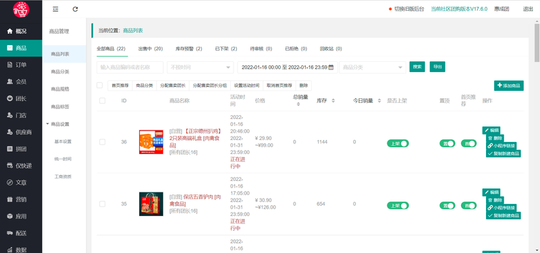The image size is (540, 253).
Task: Click the product name search field
Action: [x=130, y=67]
